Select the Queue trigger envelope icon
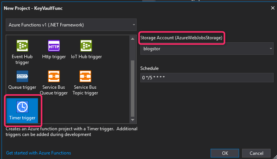 (x=22, y=76)
